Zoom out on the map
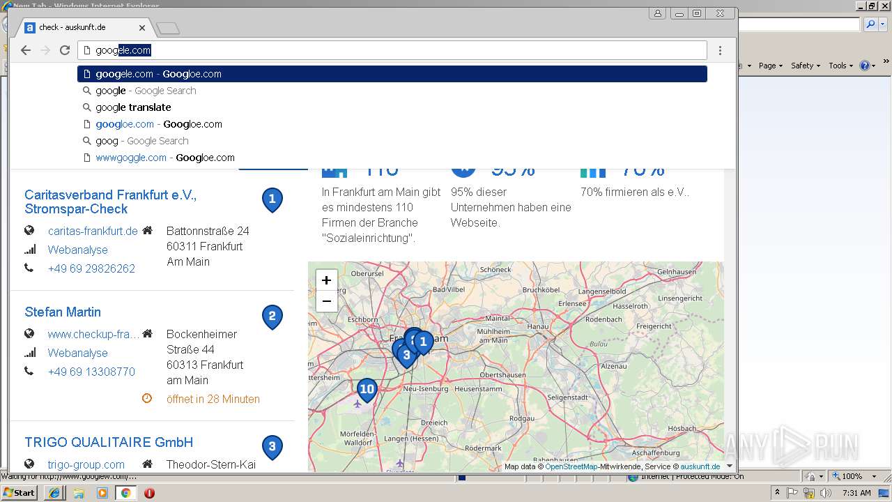This screenshot has height=502, width=892. click(x=326, y=301)
